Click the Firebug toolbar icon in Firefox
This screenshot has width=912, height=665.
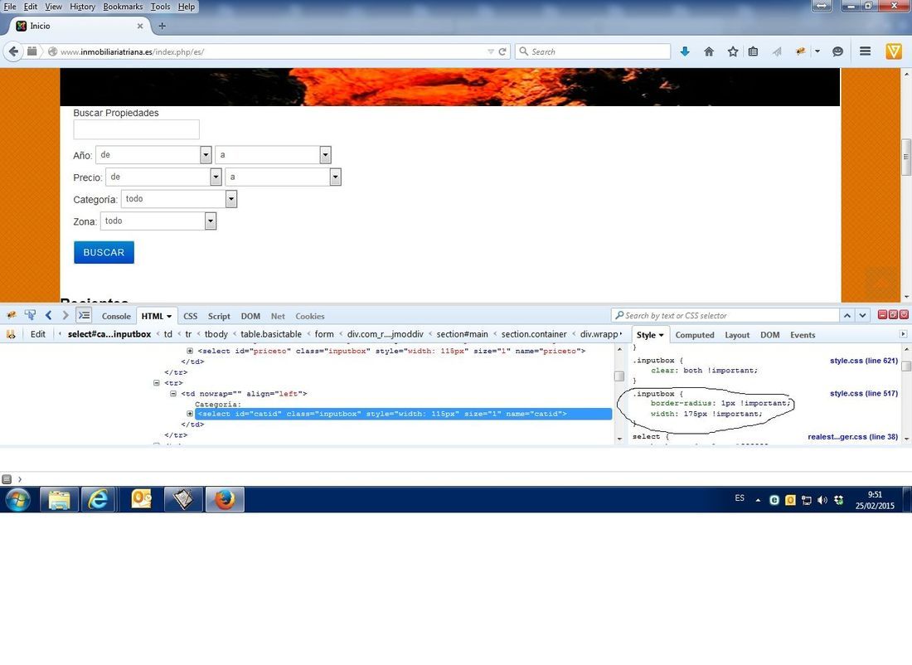(x=801, y=51)
